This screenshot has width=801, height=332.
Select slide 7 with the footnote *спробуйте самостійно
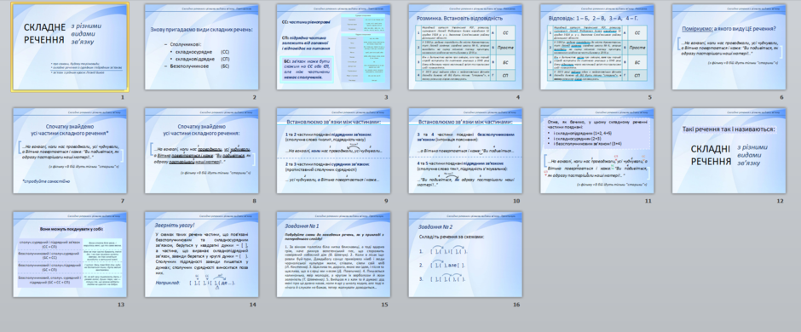[x=70, y=151]
